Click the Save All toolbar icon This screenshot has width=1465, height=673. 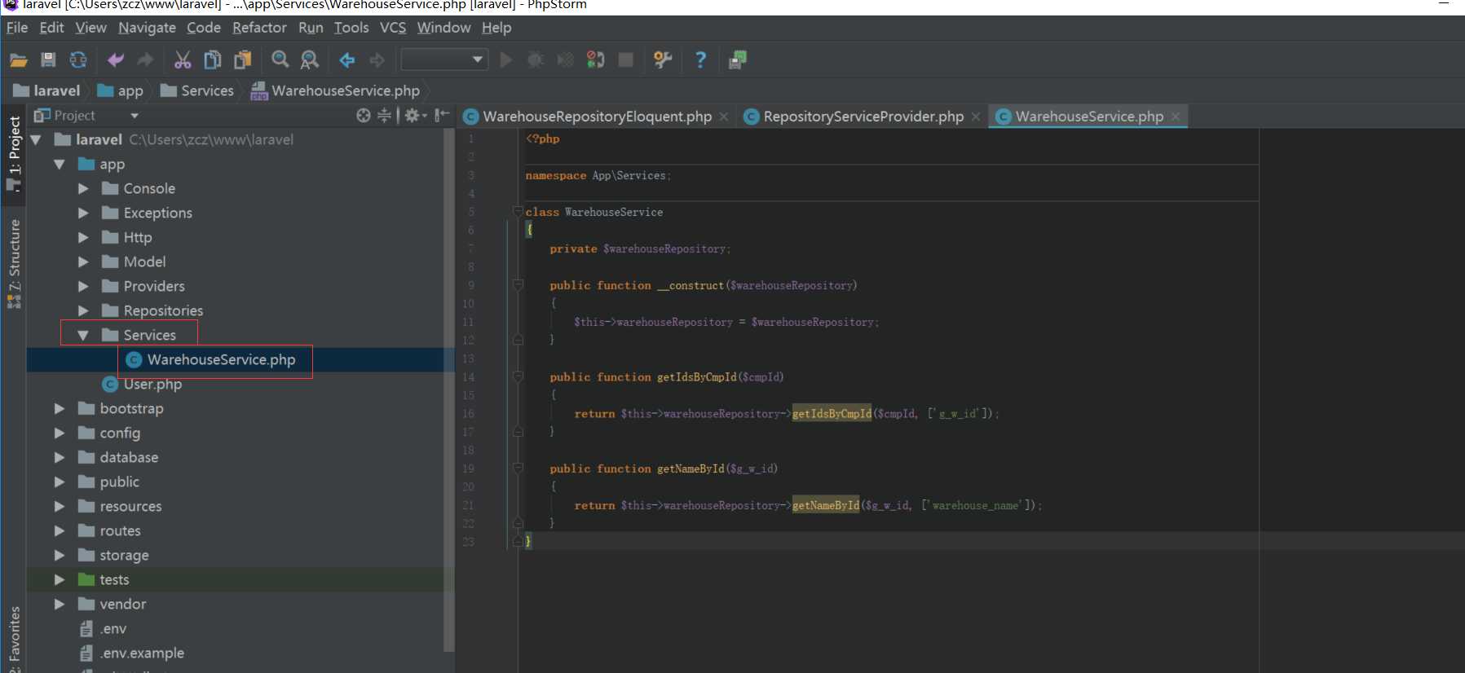pos(48,59)
